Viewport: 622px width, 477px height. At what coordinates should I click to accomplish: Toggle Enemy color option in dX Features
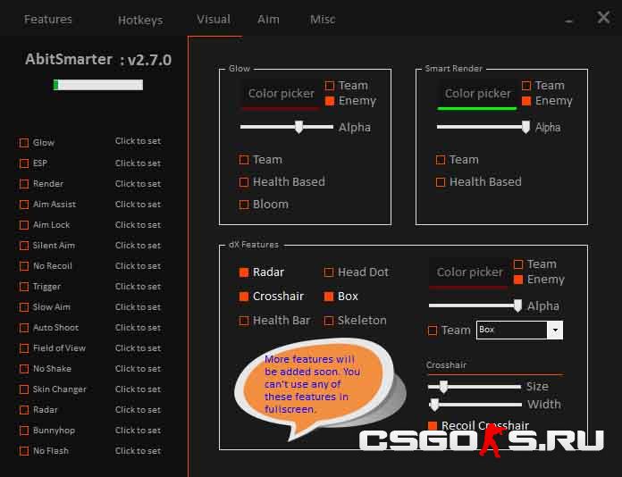(518, 280)
